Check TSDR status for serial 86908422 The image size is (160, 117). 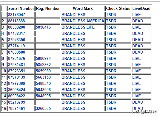111,96
